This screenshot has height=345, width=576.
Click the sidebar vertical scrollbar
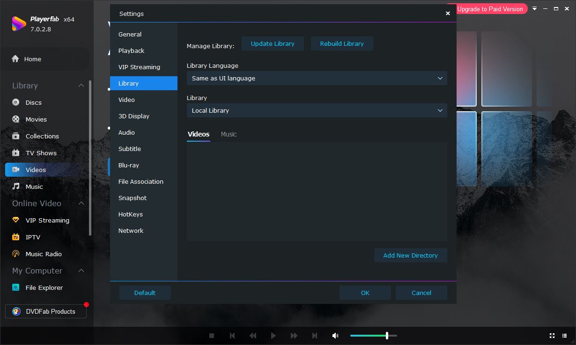pos(90,158)
